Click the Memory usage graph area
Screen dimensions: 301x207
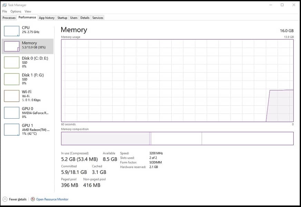point(177,80)
